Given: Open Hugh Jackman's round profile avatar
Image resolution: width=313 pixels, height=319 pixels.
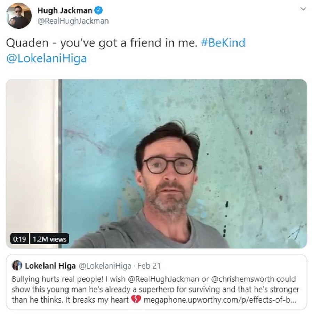Looking at the screenshot, I should coord(19,16).
